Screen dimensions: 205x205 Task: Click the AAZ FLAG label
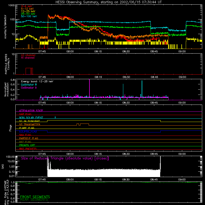[25, 142]
